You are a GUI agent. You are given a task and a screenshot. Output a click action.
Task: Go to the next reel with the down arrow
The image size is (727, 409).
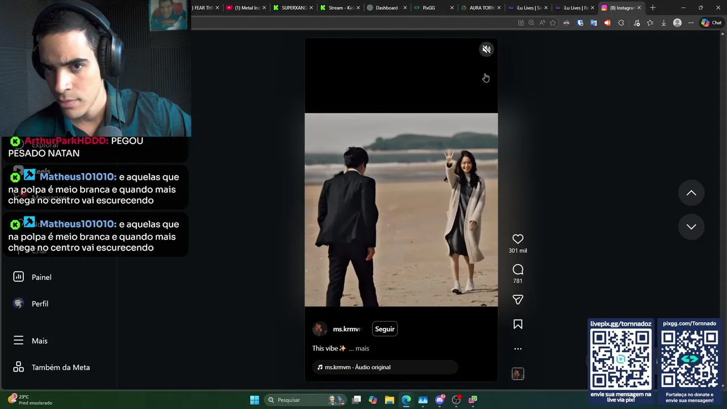(691, 227)
